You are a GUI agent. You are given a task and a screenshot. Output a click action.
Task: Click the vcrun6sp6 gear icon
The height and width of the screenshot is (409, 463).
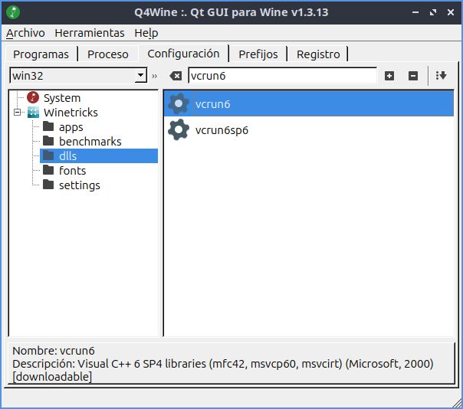(179, 129)
